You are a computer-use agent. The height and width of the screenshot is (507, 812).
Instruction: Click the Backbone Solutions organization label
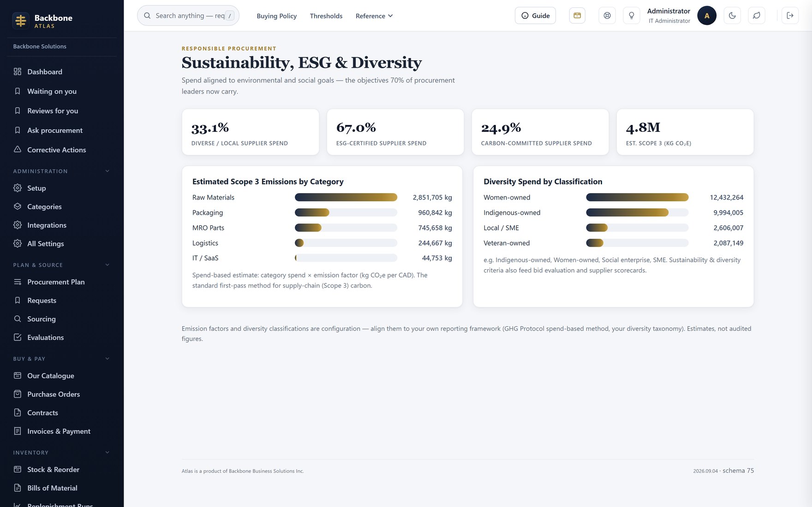(x=40, y=47)
